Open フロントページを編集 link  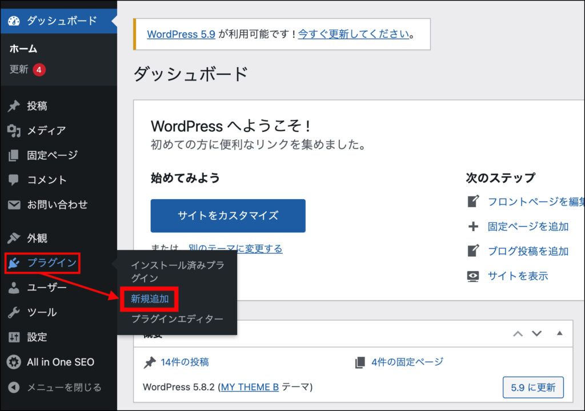point(536,202)
